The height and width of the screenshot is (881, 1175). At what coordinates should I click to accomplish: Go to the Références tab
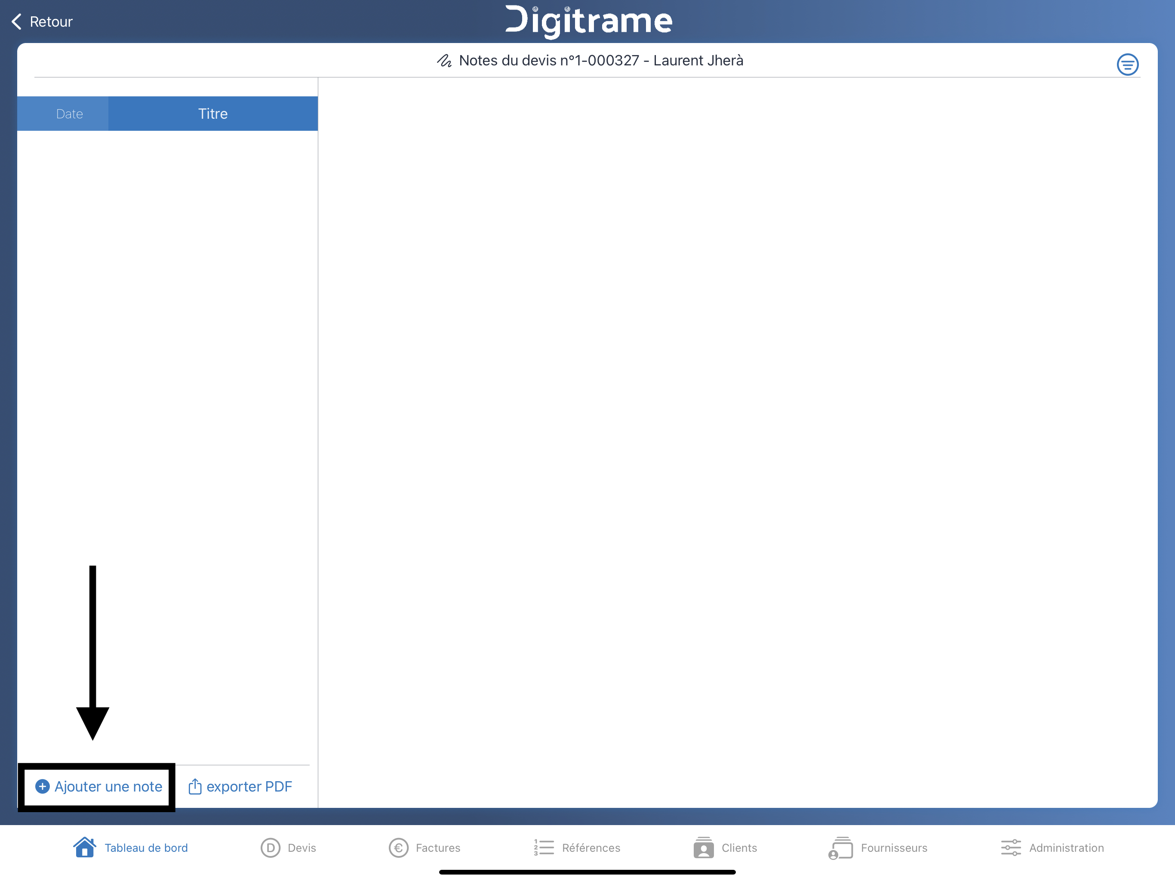pos(577,847)
